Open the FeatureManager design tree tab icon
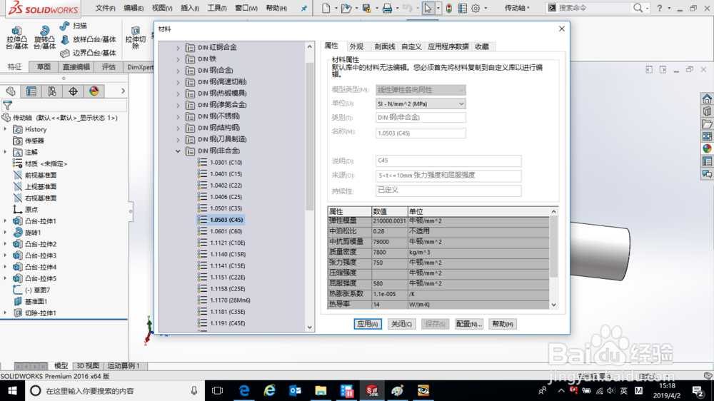714x401 pixels. (11, 91)
